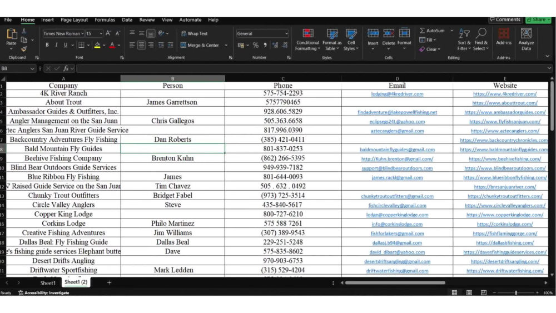The image size is (556, 313).
Task: Click the Add-ins icon
Action: 504,34
